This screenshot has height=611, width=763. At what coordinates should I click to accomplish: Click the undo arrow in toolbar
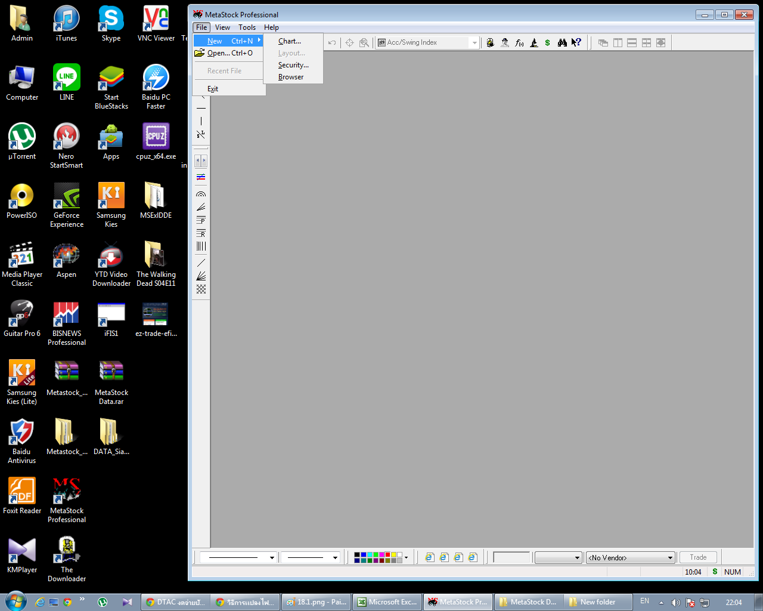[x=332, y=42]
